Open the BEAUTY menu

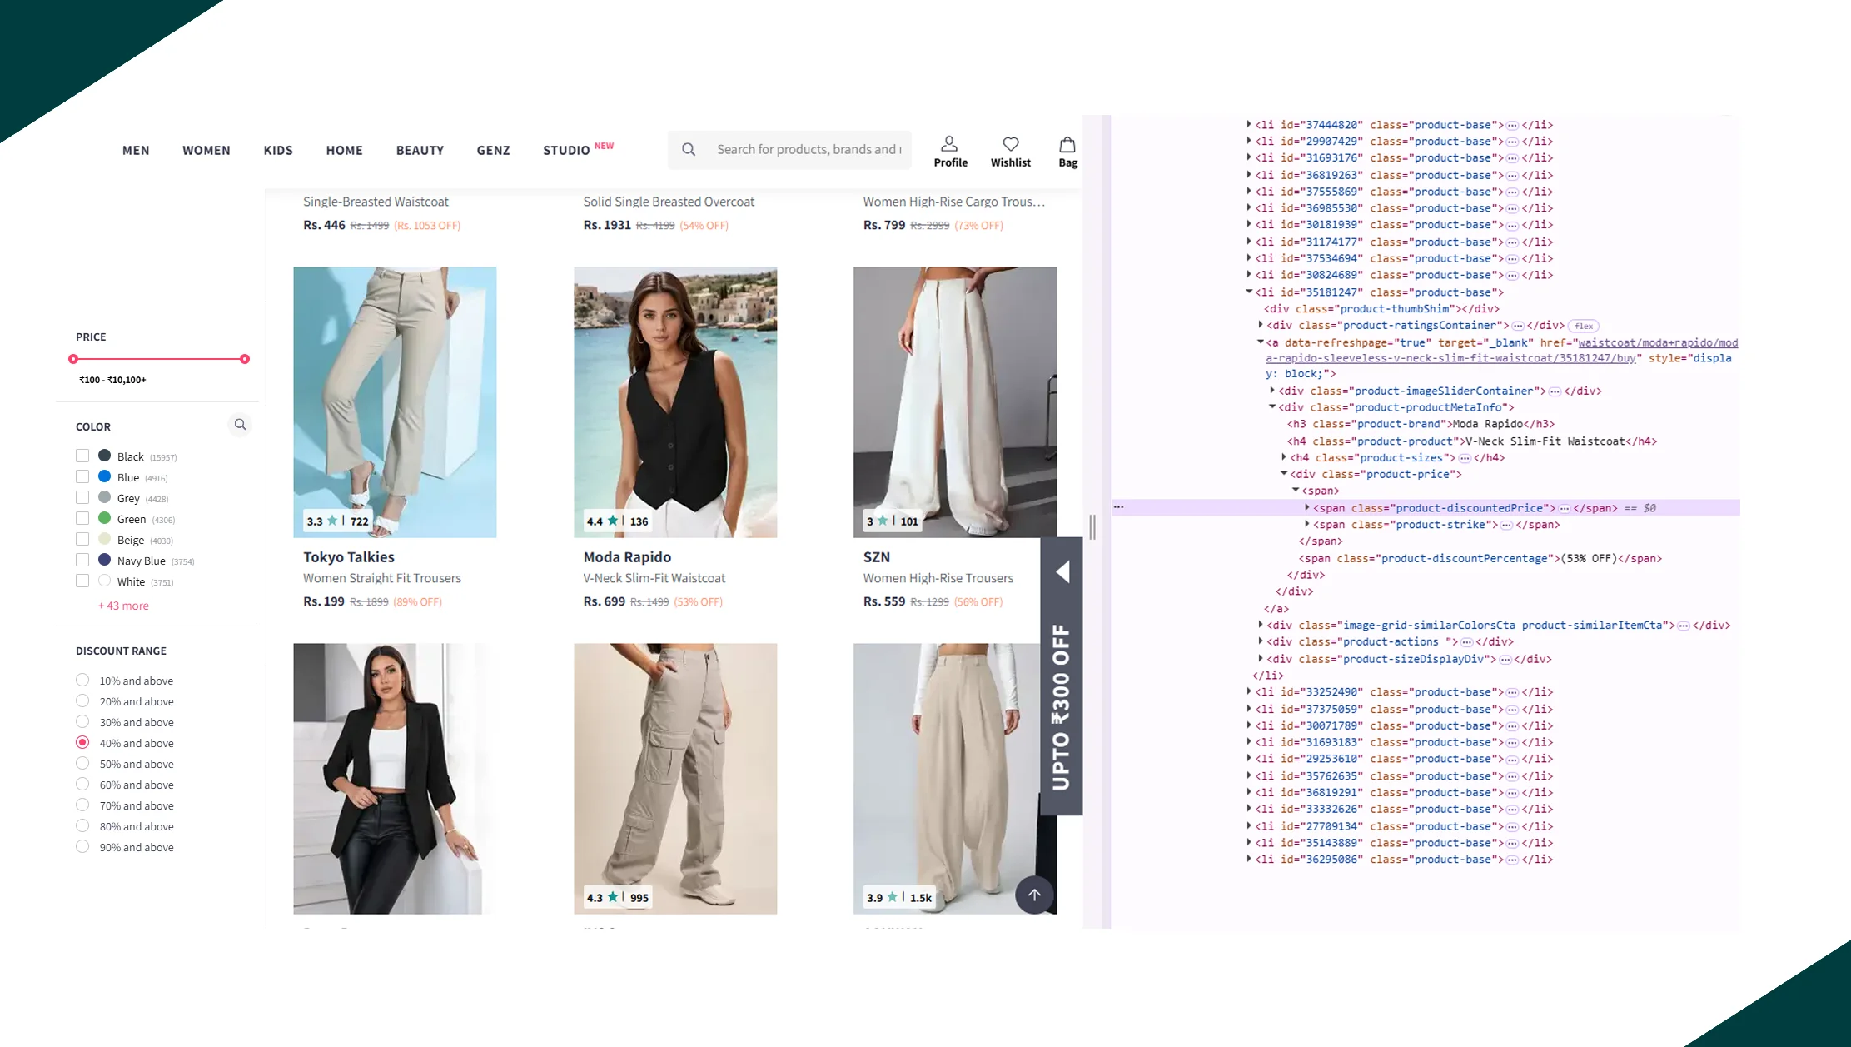pyautogui.click(x=420, y=151)
